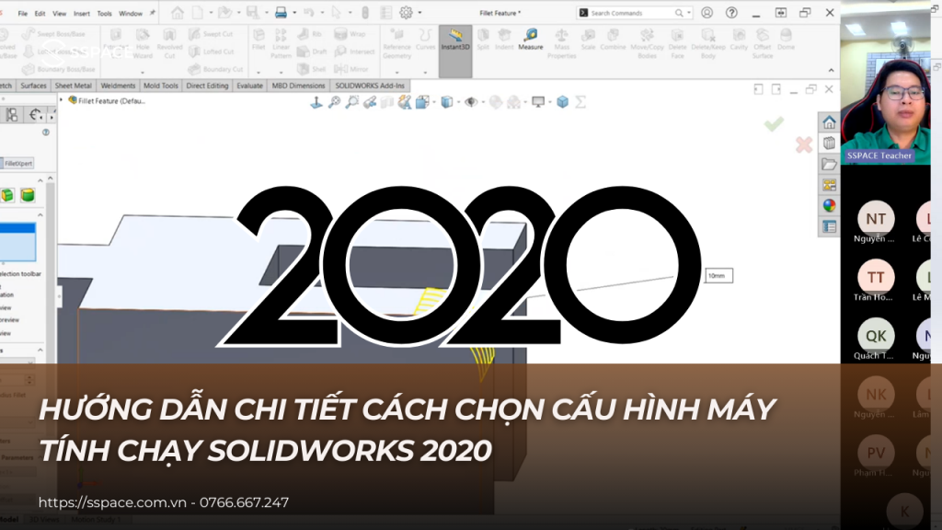The width and height of the screenshot is (942, 530).
Task: Open SOLIDWORKS Resources home icon in task pane
Action: [829, 122]
